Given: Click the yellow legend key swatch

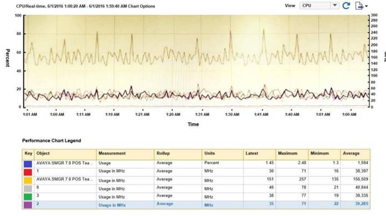Looking at the screenshot, I should [x=28, y=180].
